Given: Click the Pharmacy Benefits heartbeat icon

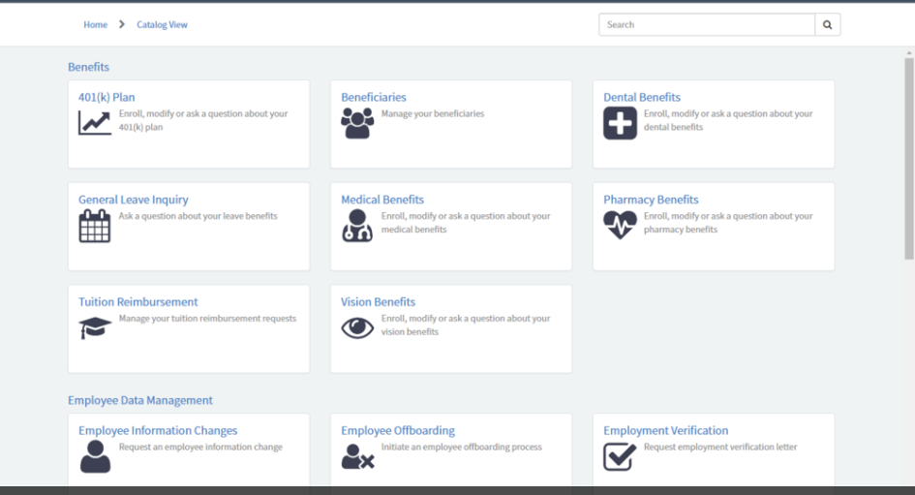Looking at the screenshot, I should click(x=620, y=225).
